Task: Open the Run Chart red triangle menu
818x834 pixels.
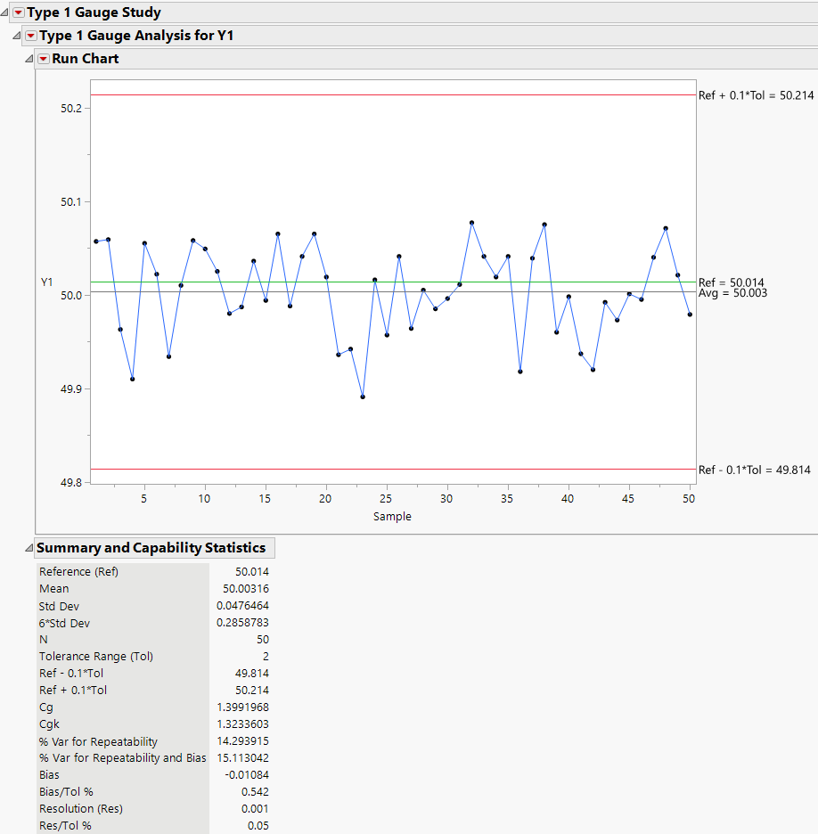Action: pos(45,58)
